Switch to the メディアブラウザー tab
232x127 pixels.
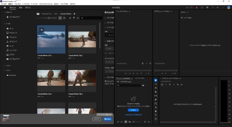click(x=140, y=78)
